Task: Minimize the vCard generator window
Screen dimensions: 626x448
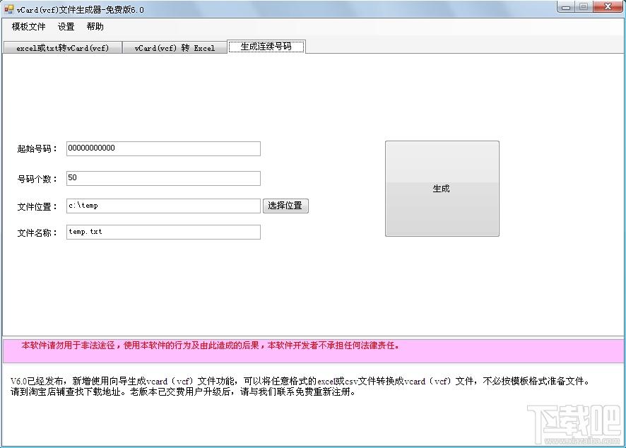Action: point(566,7)
